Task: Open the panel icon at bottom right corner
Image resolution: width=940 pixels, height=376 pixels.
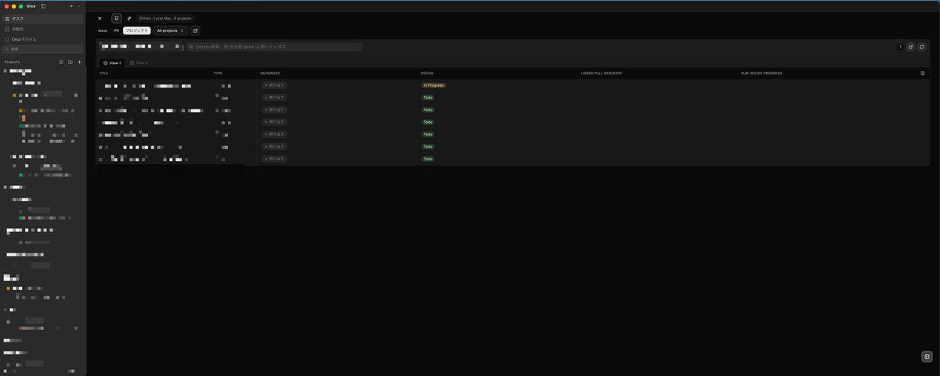Action: pos(927,356)
